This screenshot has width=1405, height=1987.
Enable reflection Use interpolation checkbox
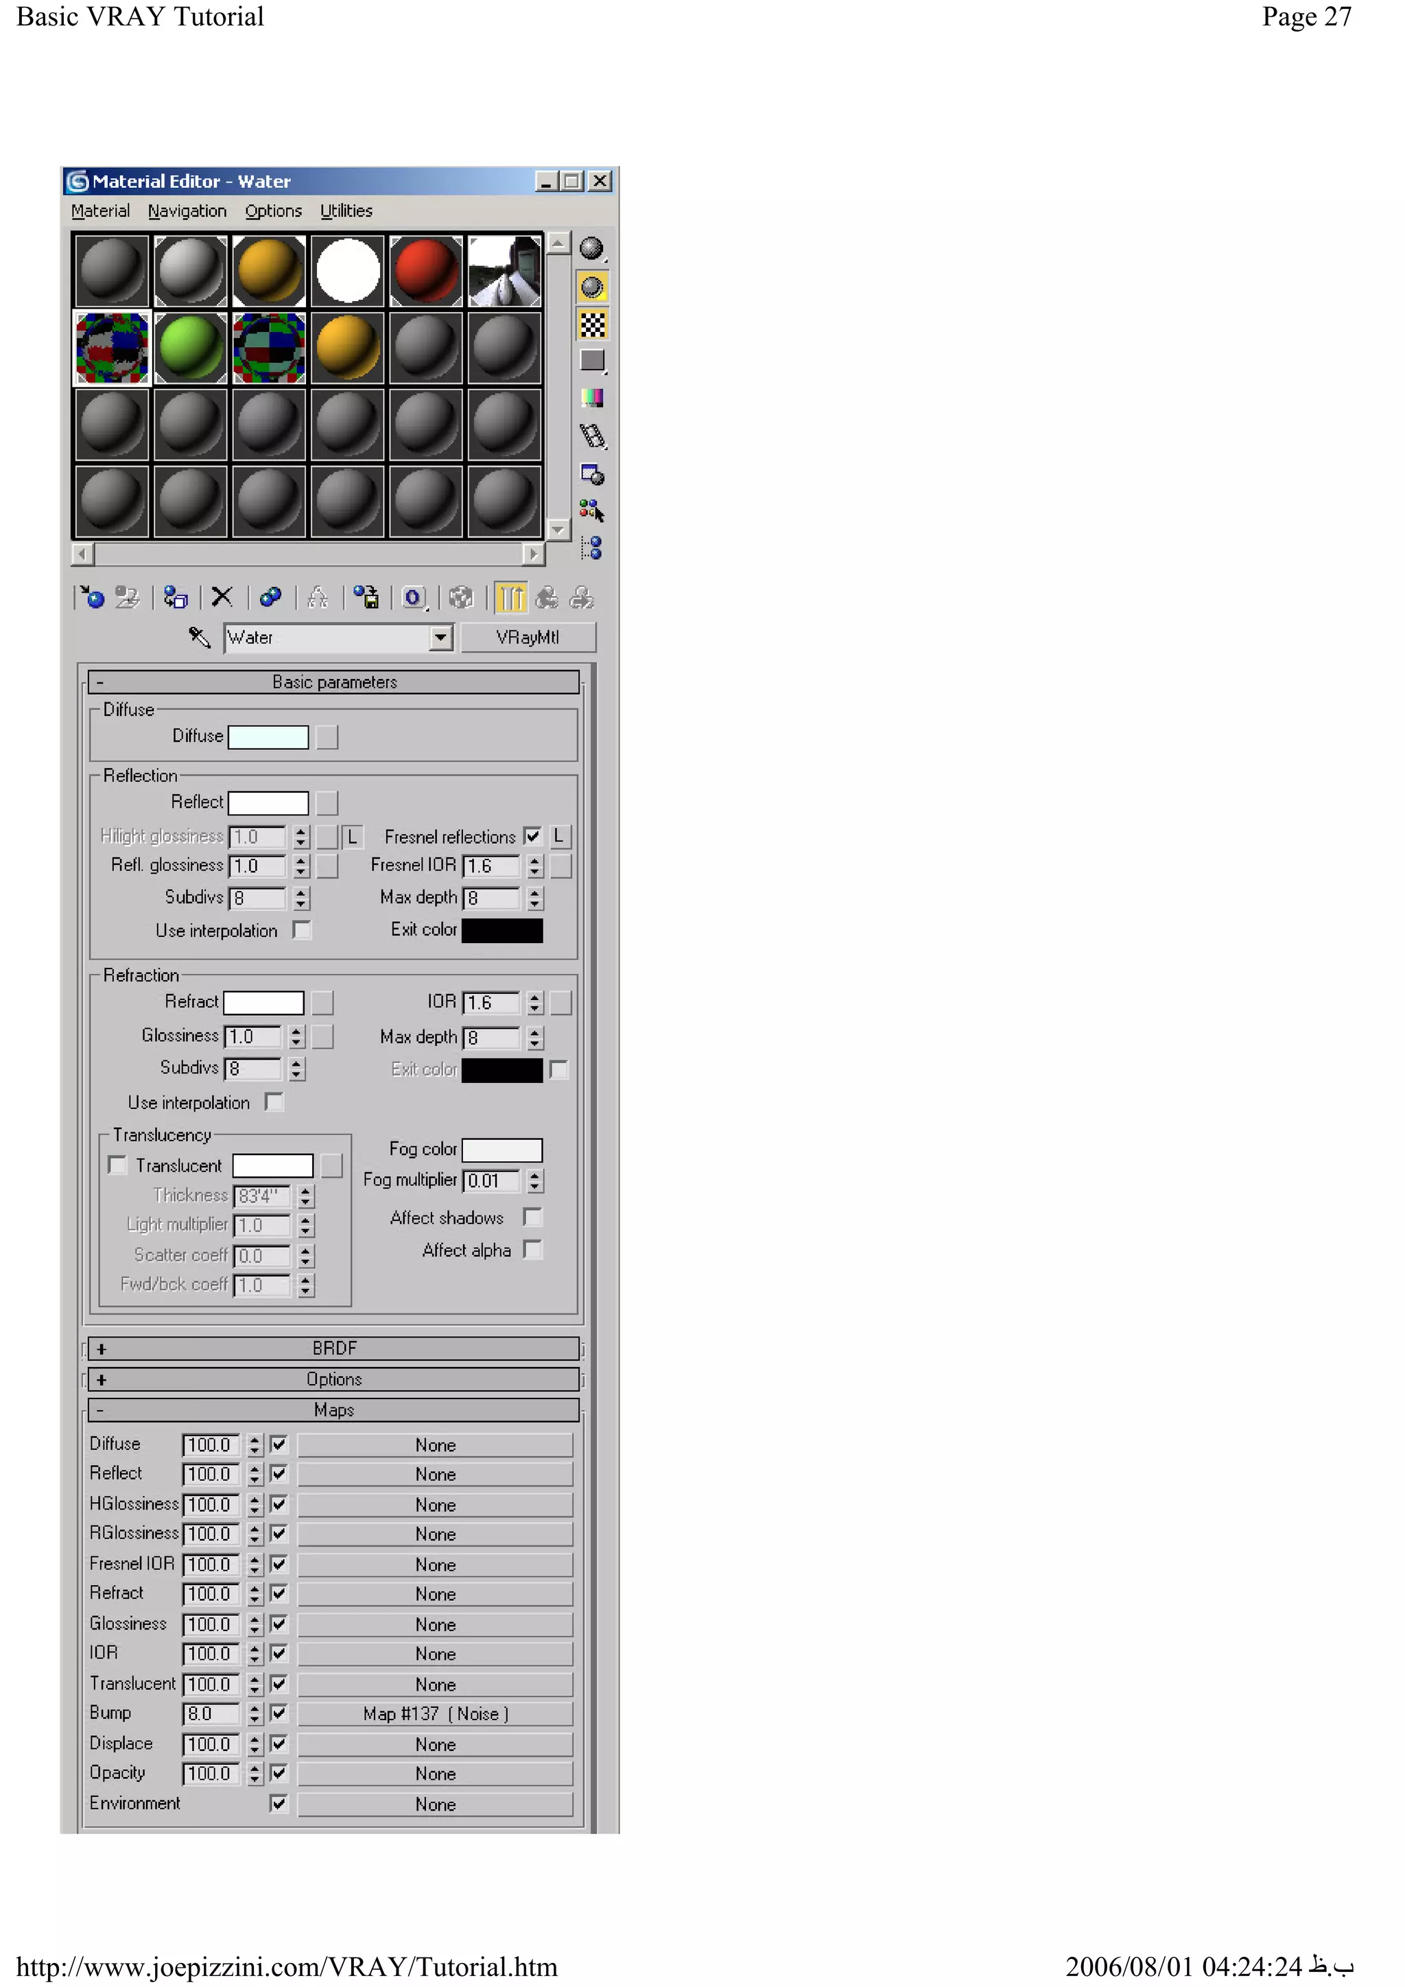click(x=301, y=931)
